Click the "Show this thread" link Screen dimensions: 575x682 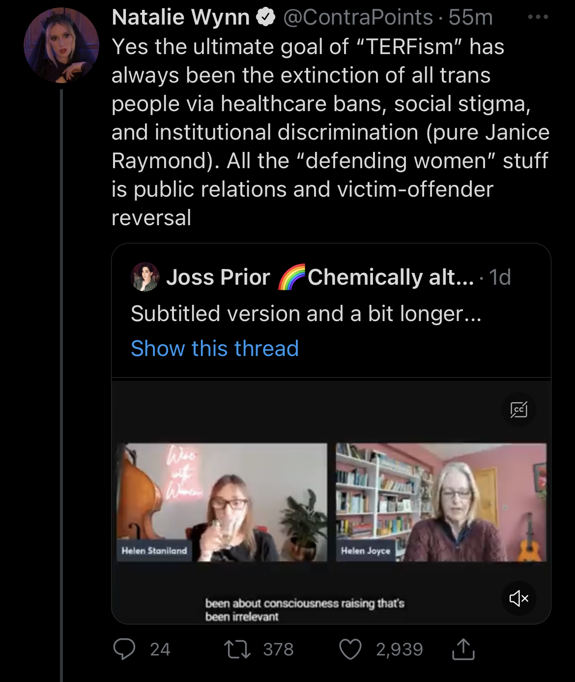click(215, 349)
